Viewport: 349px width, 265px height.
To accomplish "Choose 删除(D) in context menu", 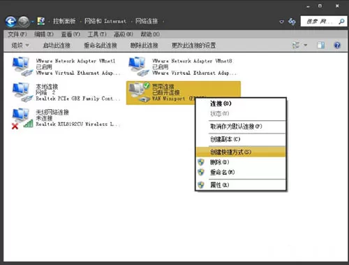I will [x=241, y=162].
